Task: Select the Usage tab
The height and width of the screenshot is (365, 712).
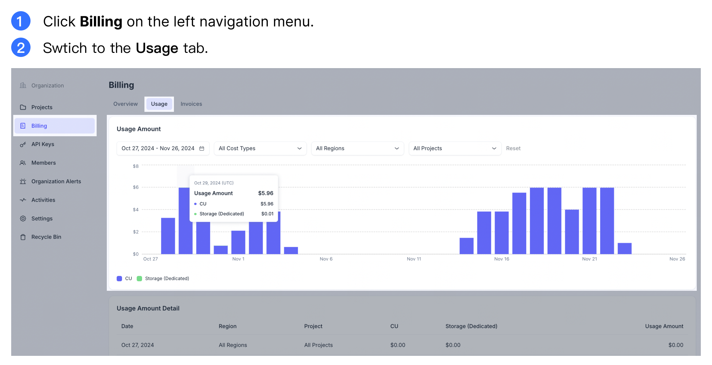Action: (x=159, y=104)
